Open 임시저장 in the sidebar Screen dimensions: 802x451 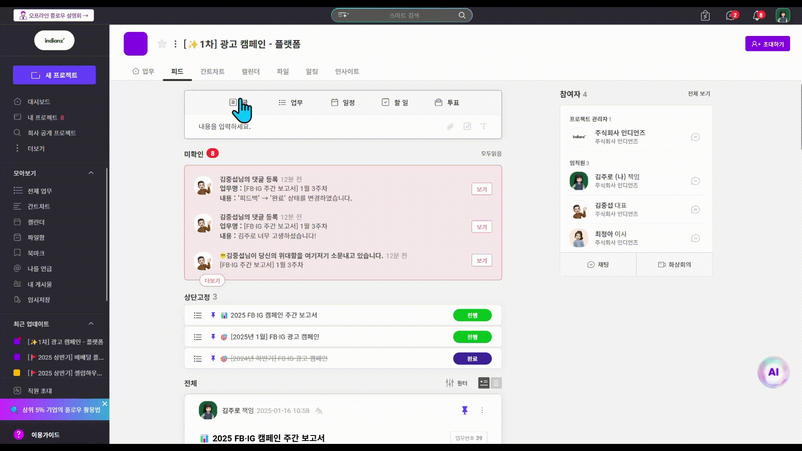click(38, 300)
